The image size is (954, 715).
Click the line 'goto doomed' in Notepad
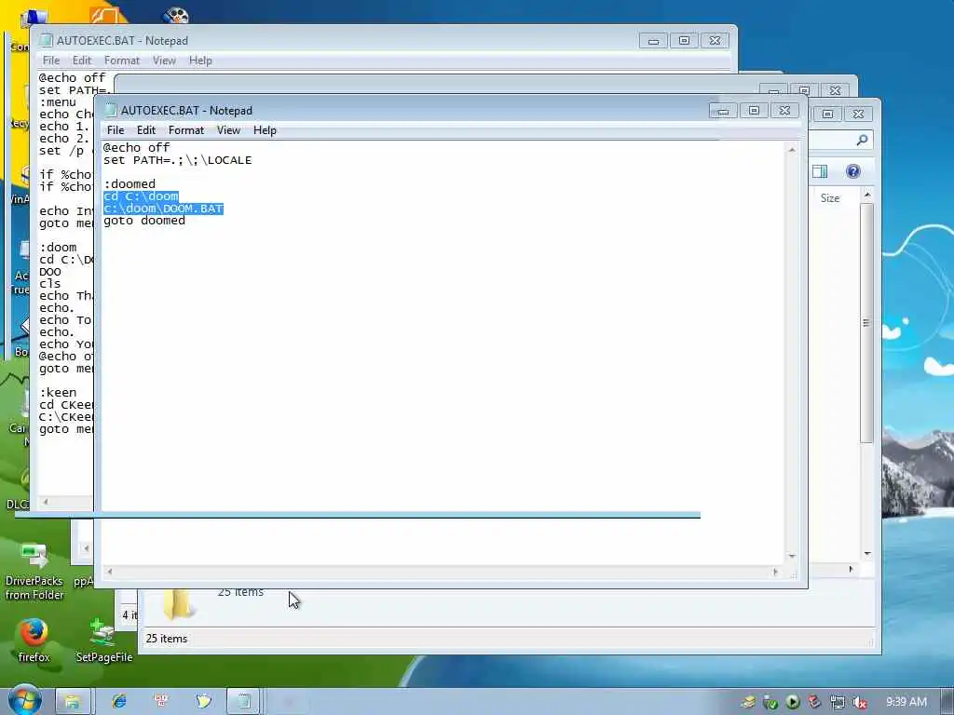[144, 221]
